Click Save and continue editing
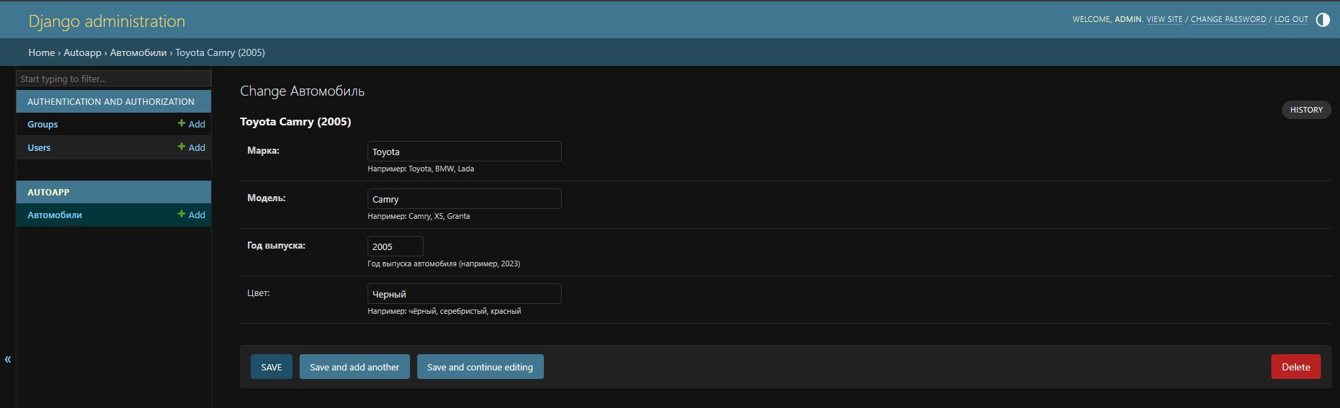 coord(479,367)
